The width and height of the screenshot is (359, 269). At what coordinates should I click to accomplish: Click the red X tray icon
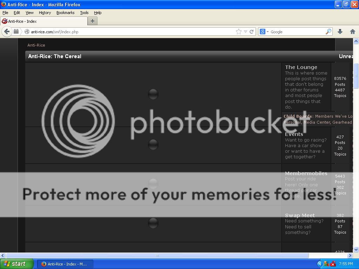pyautogui.click(x=333, y=264)
